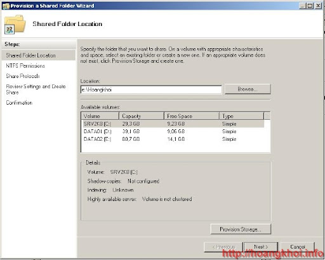The height and width of the screenshot is (260, 325).
Task: Click the Location path input field
Action: pos(151,89)
